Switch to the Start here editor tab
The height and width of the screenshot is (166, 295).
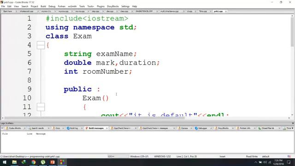pos(8,12)
